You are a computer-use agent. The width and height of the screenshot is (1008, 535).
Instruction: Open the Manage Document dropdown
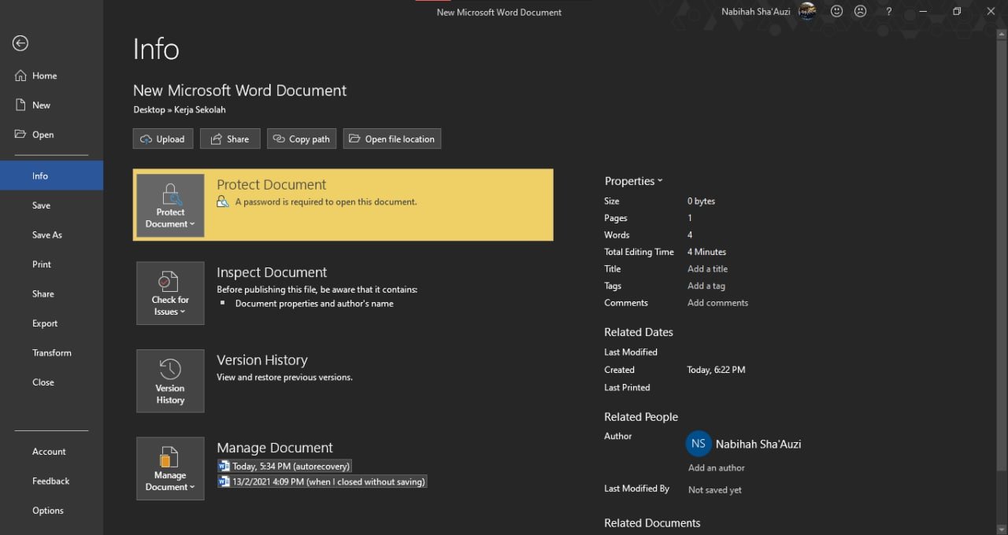(x=170, y=468)
